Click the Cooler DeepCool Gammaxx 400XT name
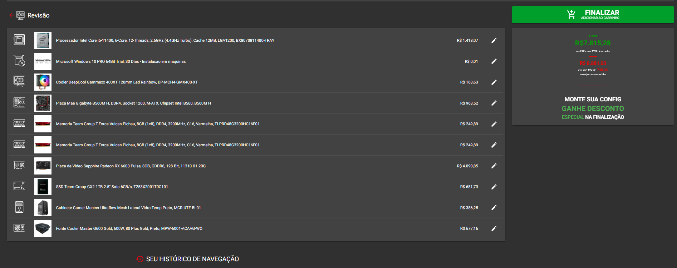Screen dimensions: 677x268 point(127,82)
